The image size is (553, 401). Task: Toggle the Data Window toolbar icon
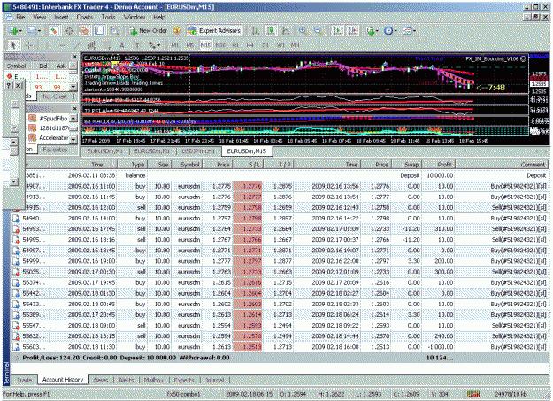[x=69, y=31]
